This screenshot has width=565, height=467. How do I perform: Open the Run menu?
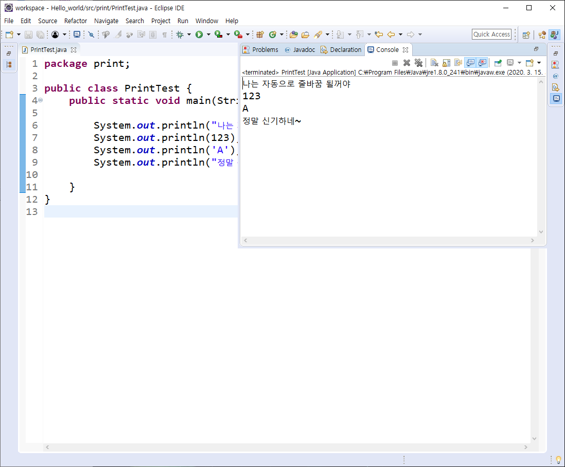tap(183, 21)
